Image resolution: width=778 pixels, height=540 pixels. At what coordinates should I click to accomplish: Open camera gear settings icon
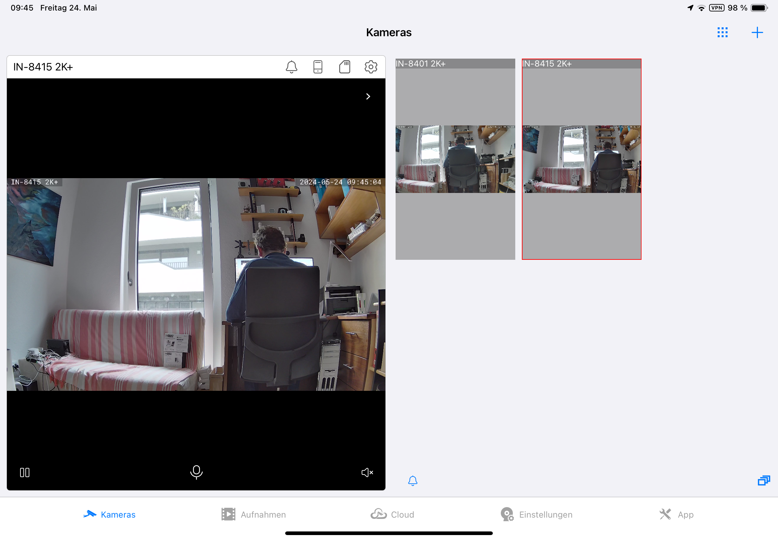click(371, 67)
